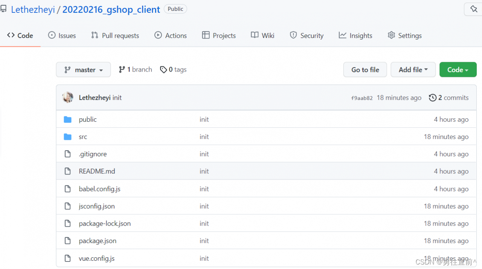Click the clock history icon near 2 commits
Screen dimensions: 482x269
tap(433, 98)
